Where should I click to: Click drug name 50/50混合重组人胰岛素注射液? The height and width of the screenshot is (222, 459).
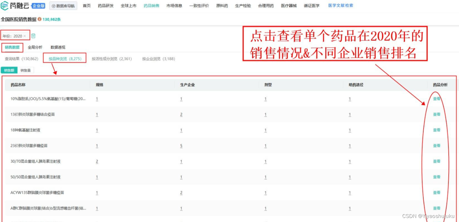click(35, 177)
